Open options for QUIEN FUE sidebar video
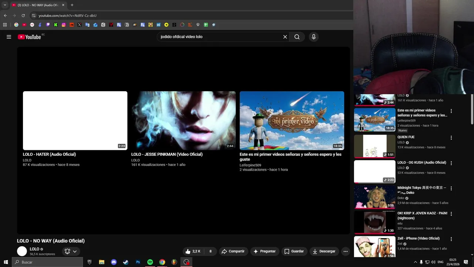The height and width of the screenshot is (267, 474). [451, 138]
